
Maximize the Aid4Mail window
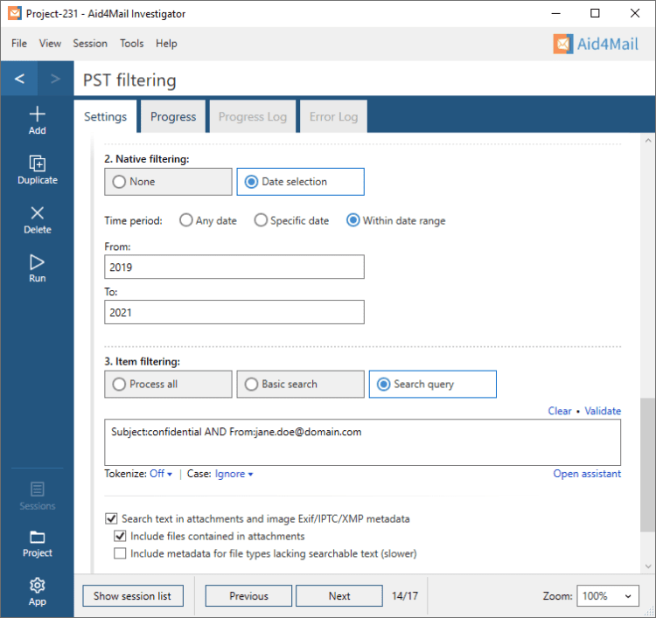[595, 13]
